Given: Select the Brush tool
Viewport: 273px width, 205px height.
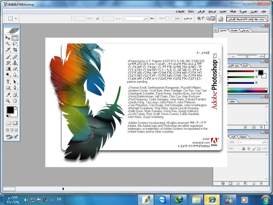Looking at the screenshot, I should click(x=8, y=57).
